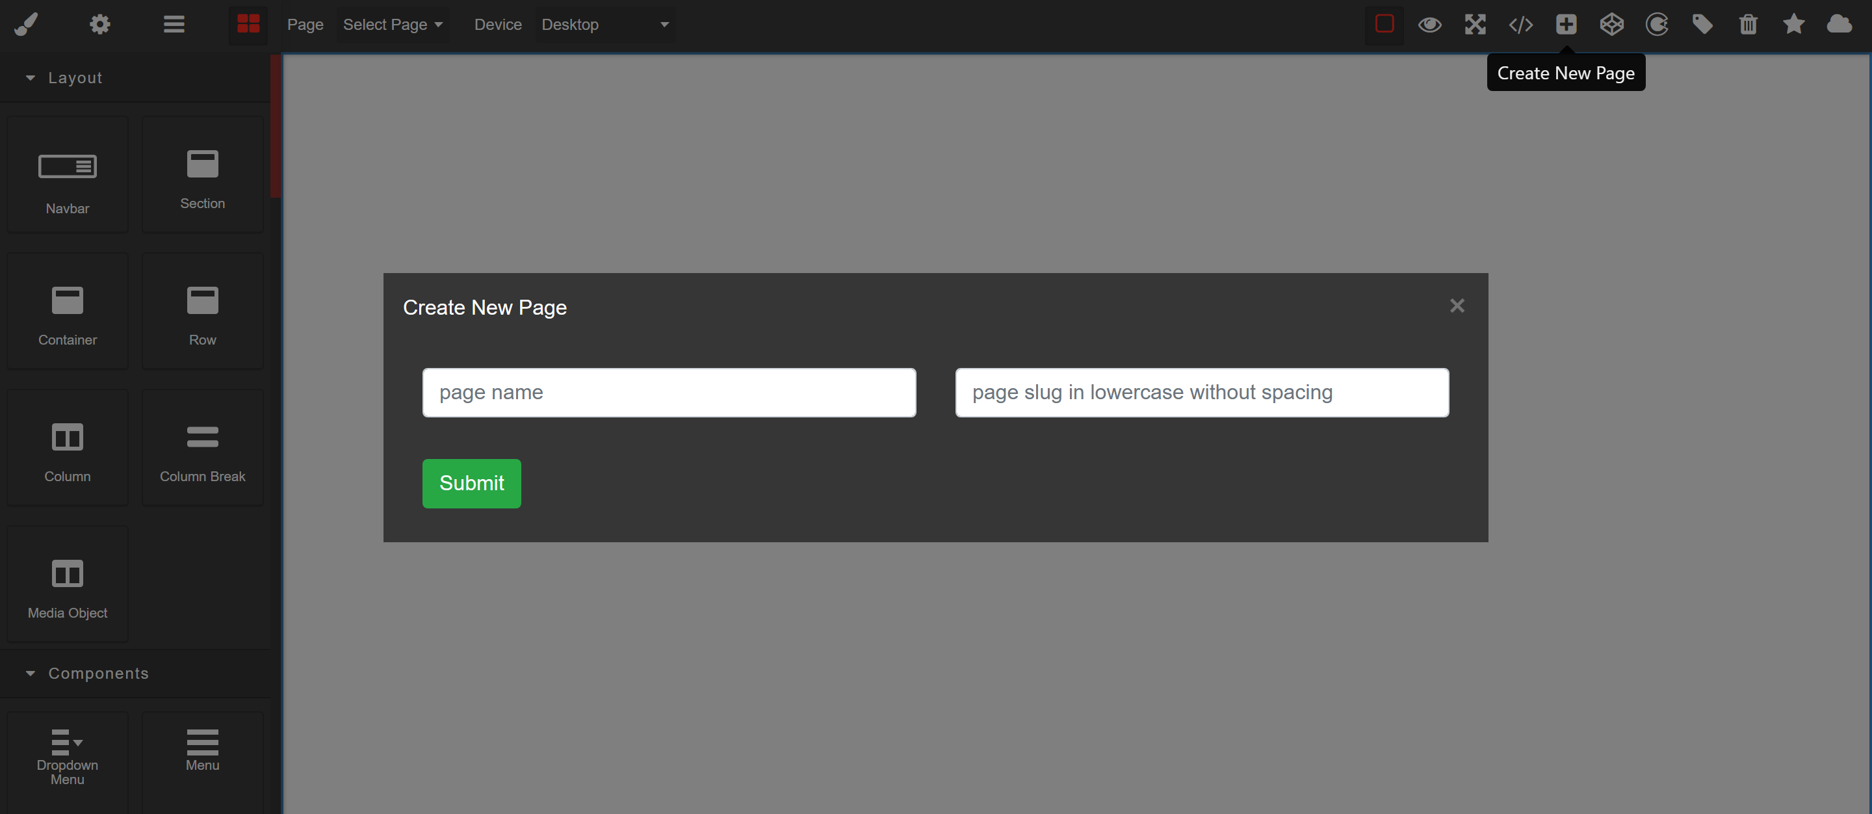Click the page name input field
This screenshot has height=814, width=1872.
(669, 393)
